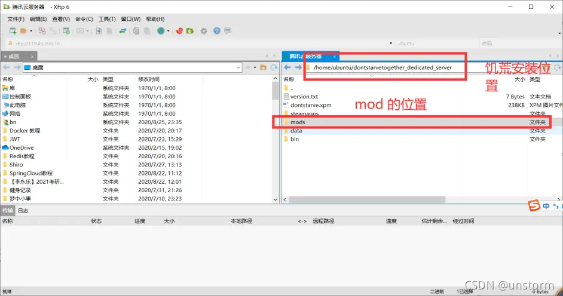The width and height of the screenshot is (563, 296).
Task: Click the grayed file toolbar icon next to it
Action: coord(109,31)
